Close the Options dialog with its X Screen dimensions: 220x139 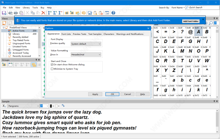148,28
